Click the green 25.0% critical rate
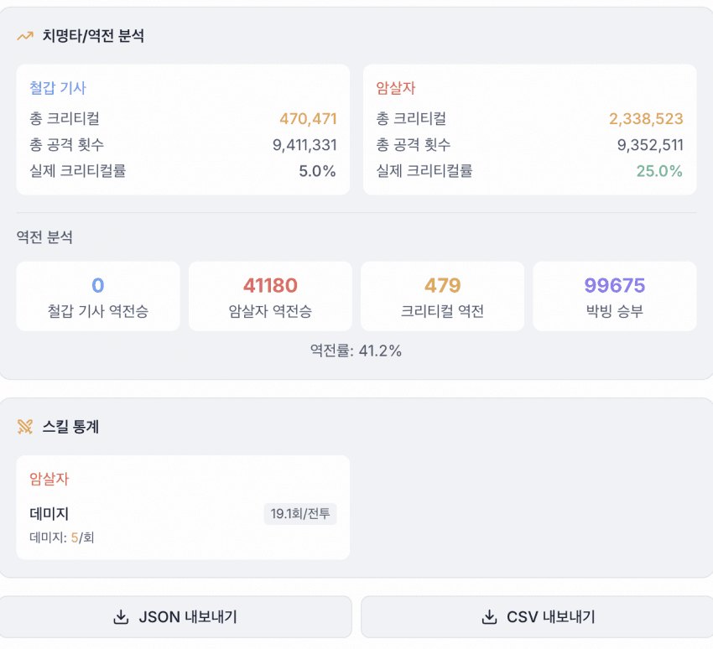This screenshot has width=713, height=649. click(x=658, y=171)
